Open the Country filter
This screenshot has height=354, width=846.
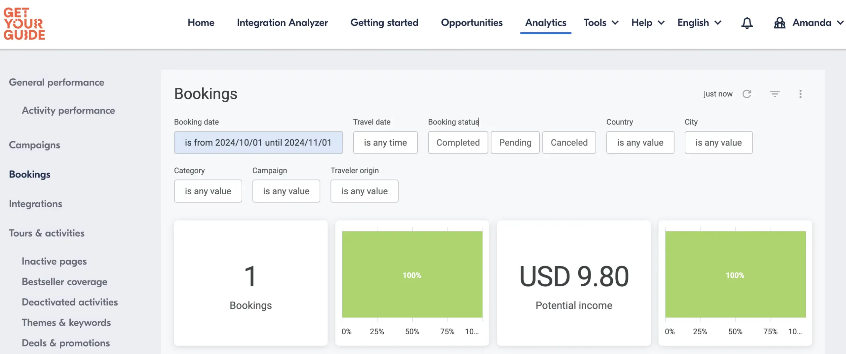coord(640,143)
